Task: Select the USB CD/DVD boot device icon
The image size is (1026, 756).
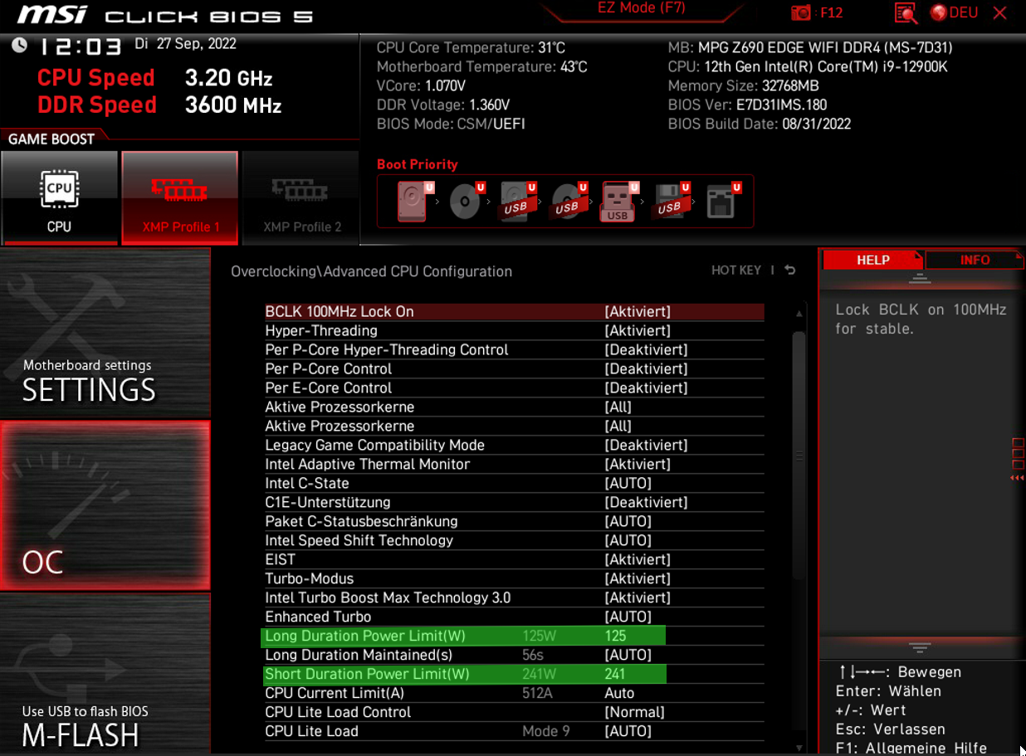Action: (x=569, y=202)
